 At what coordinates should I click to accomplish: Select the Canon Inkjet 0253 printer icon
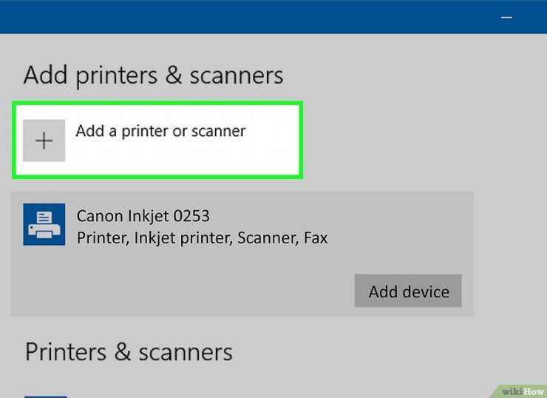(44, 226)
